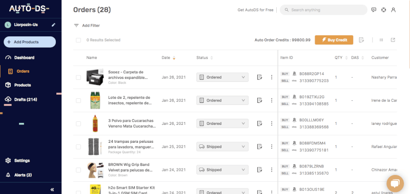This screenshot has width=410, height=194.
Task: Focus the Search anything field
Action: point(323,10)
